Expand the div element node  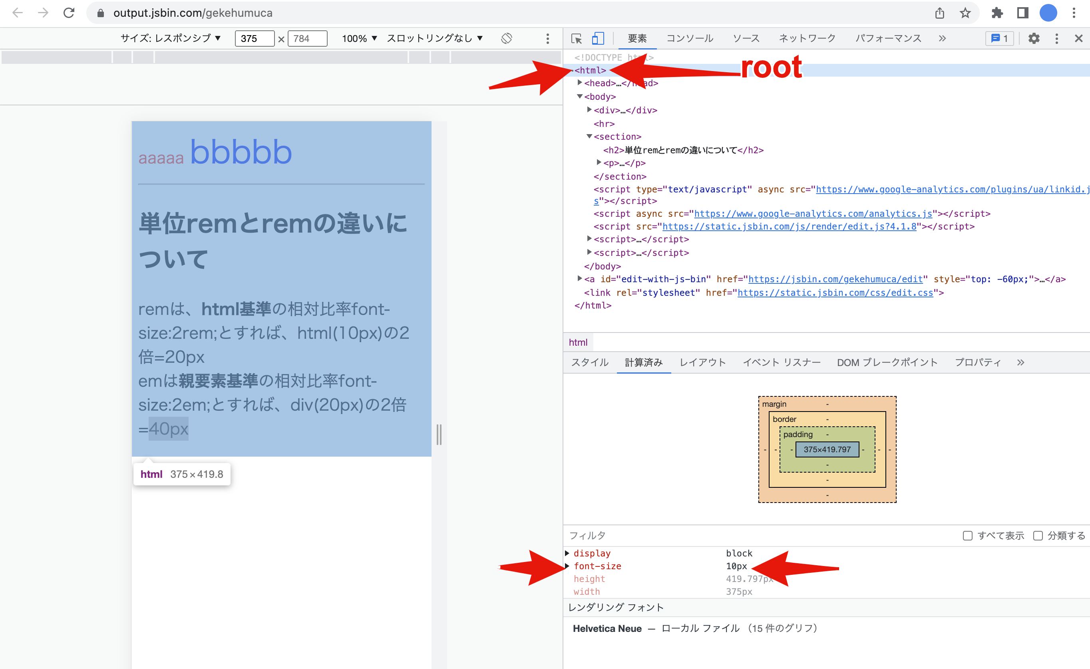(x=589, y=109)
